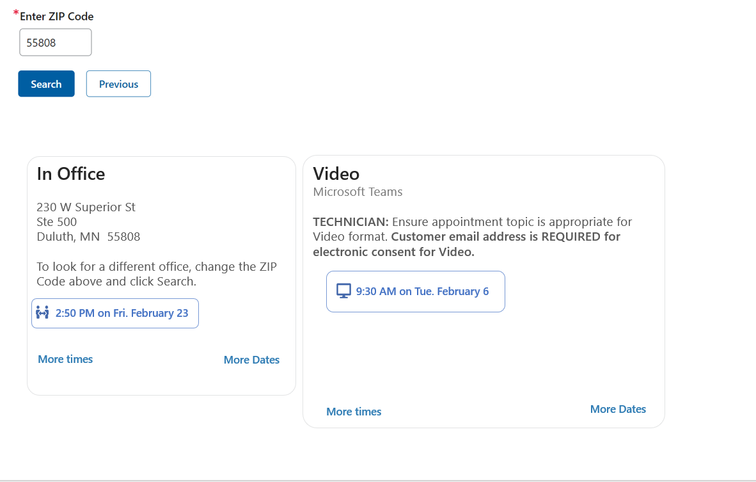
Task: Click the red required asterisk beside ZIP Code
Action: [16, 13]
